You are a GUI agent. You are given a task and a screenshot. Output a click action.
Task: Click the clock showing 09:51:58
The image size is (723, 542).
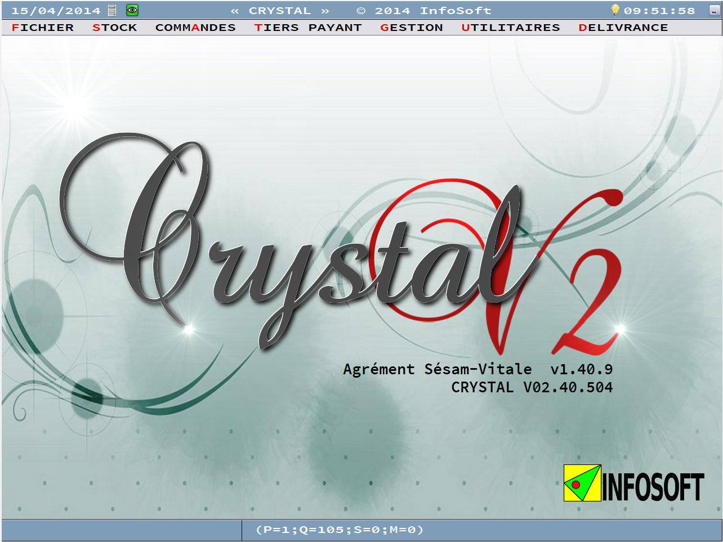pos(659,11)
